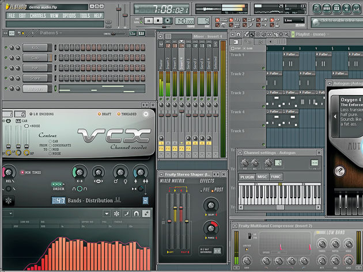Switch to the FUNC tab in Channel settings
Image resolution: width=363 pixels, height=272 pixels.
pos(276,177)
